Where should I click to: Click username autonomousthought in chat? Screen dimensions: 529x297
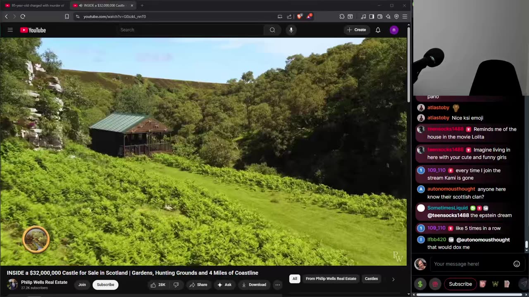[451, 189]
